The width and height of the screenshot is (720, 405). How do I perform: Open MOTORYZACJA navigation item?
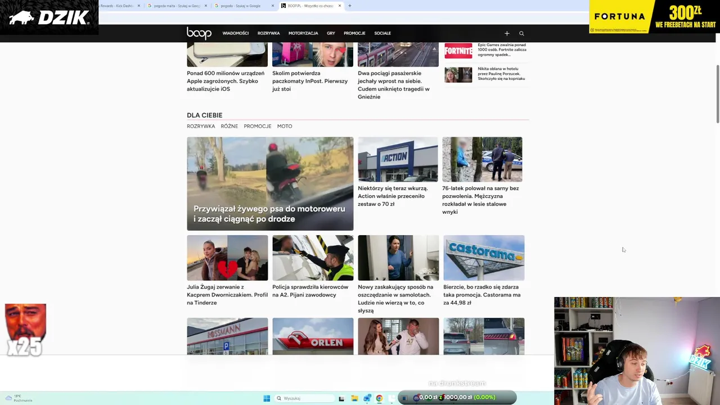point(303,33)
